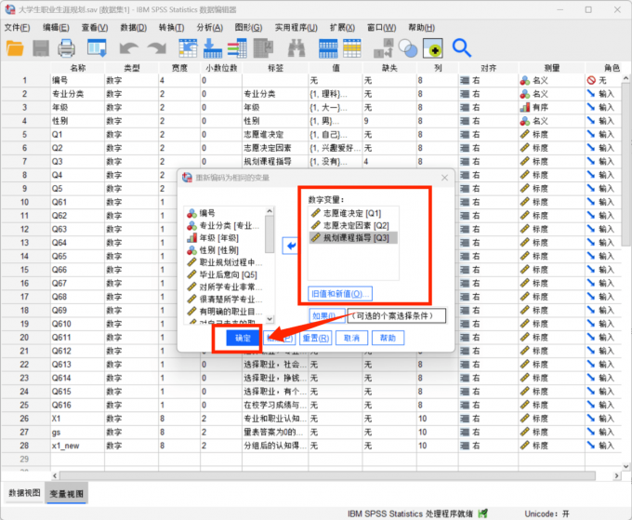Click the Redo arrow icon
Image resolution: width=632 pixels, height=520 pixels.
pos(157,48)
